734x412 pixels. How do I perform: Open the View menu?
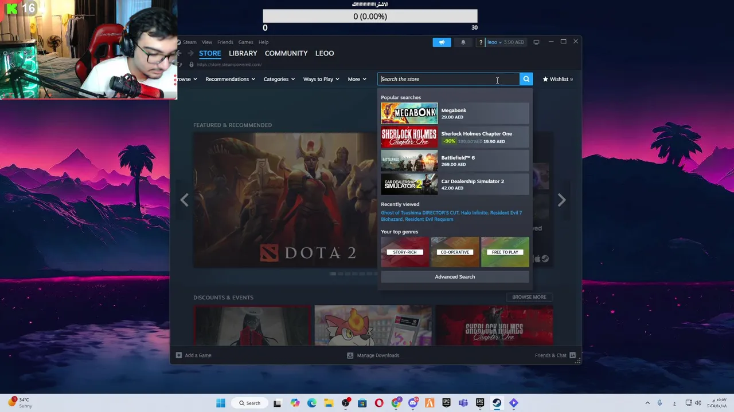(x=207, y=42)
